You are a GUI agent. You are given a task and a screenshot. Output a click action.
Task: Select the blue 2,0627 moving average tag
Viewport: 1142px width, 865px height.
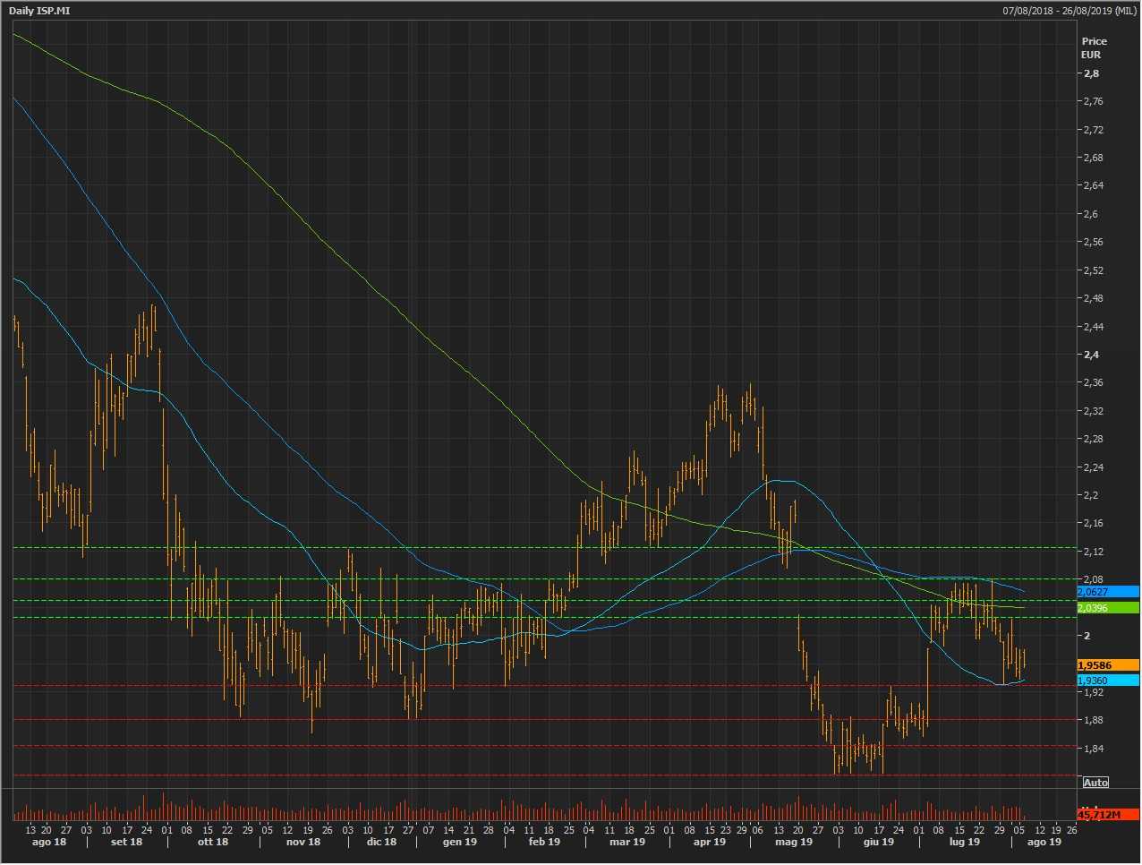coord(1107,592)
